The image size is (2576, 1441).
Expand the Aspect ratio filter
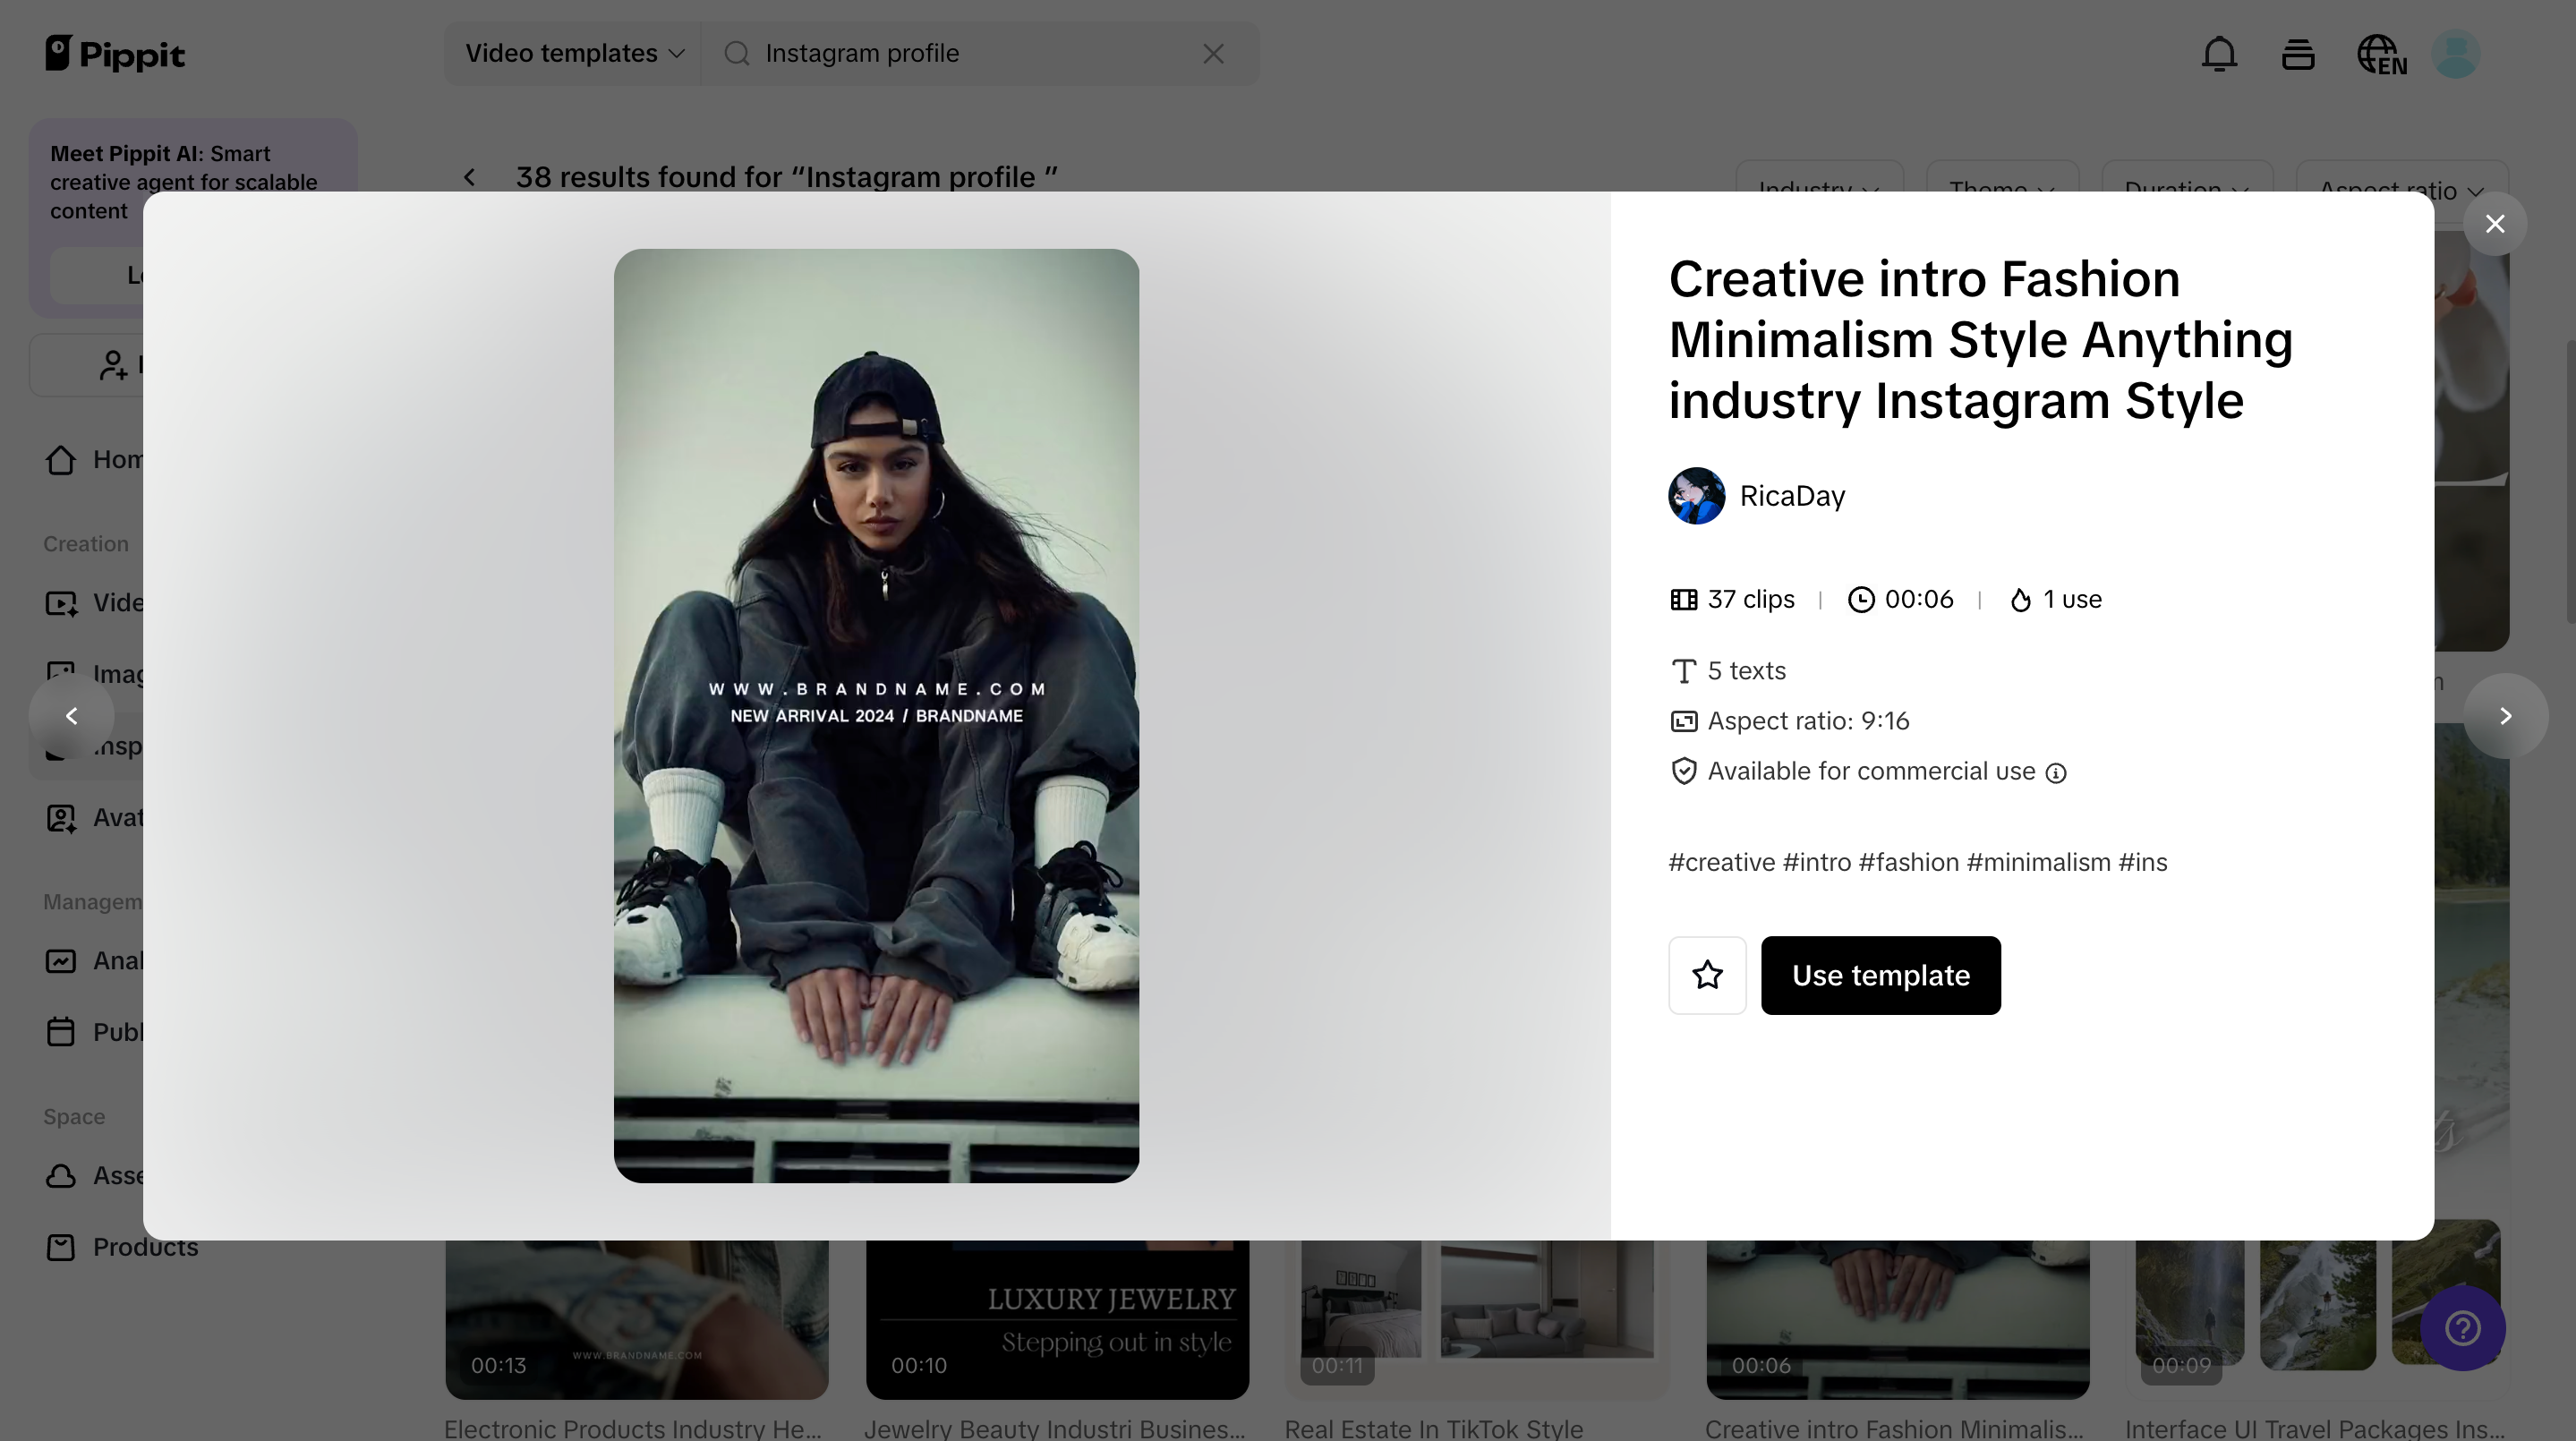(x=2400, y=191)
